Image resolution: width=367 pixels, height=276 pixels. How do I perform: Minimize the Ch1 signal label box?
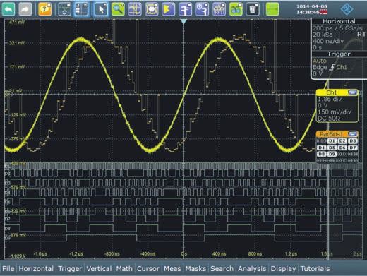(352, 92)
